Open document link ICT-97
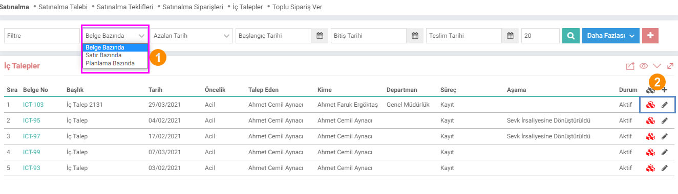The image size is (678, 194). [32, 136]
